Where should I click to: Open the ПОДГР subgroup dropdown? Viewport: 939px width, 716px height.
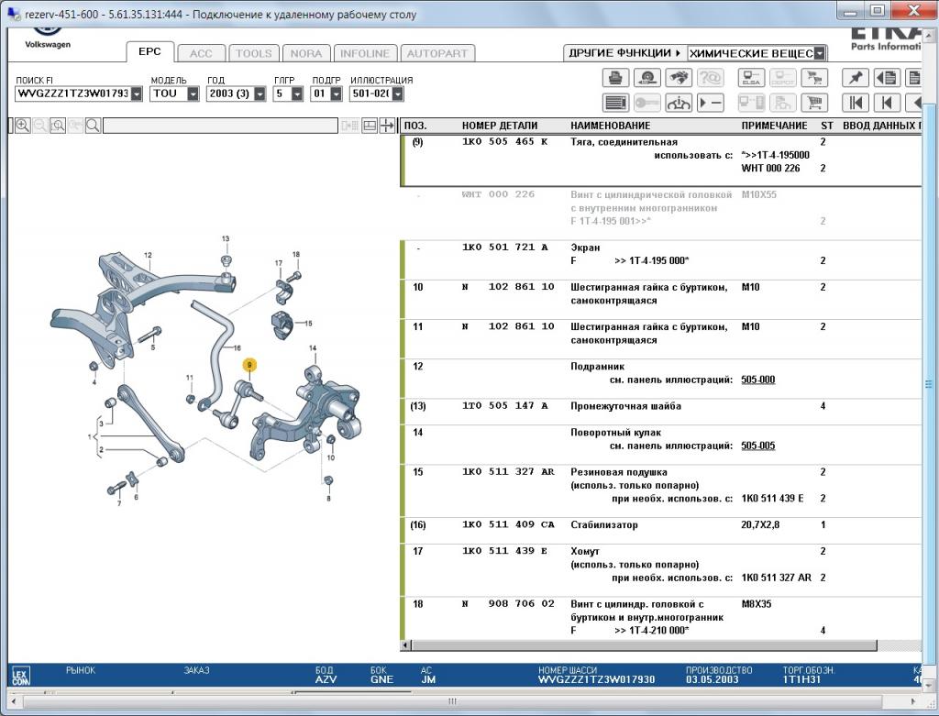[336, 94]
